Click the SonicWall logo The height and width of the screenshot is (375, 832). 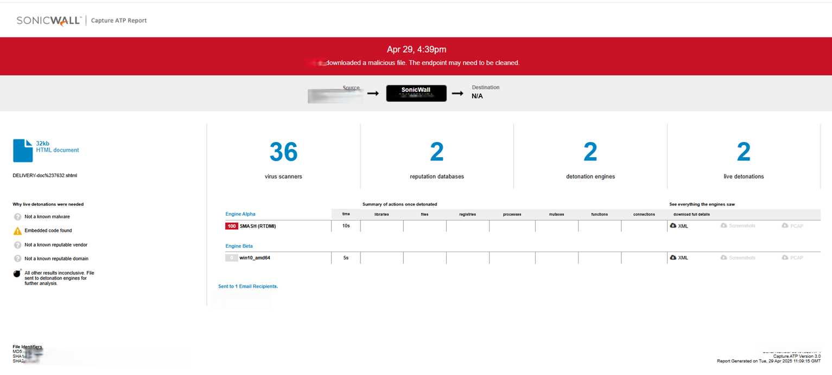tap(49, 21)
